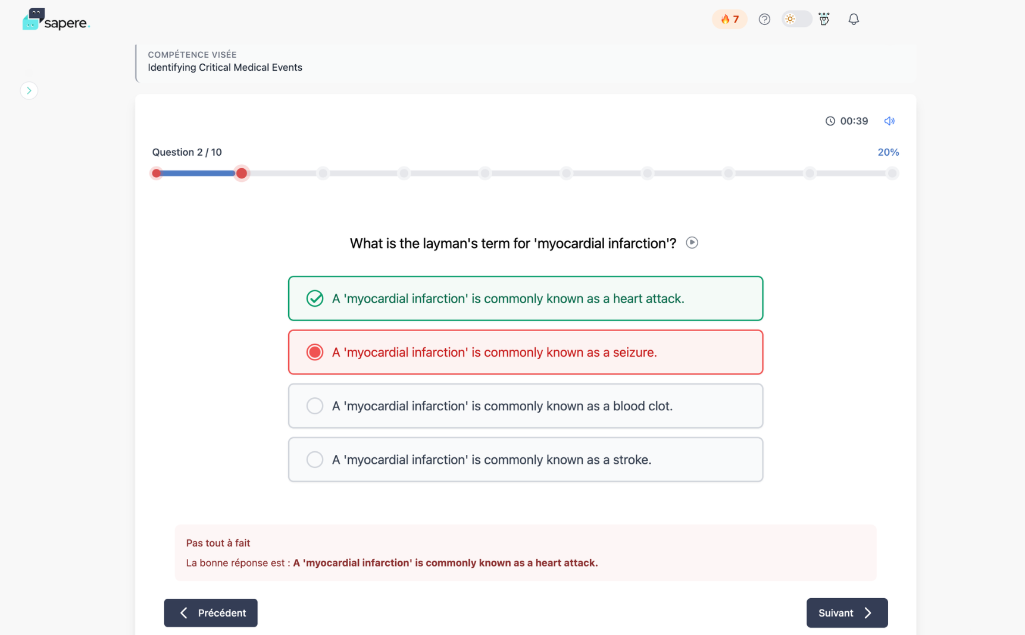
Task: Select the stroke answer
Action: click(526, 460)
